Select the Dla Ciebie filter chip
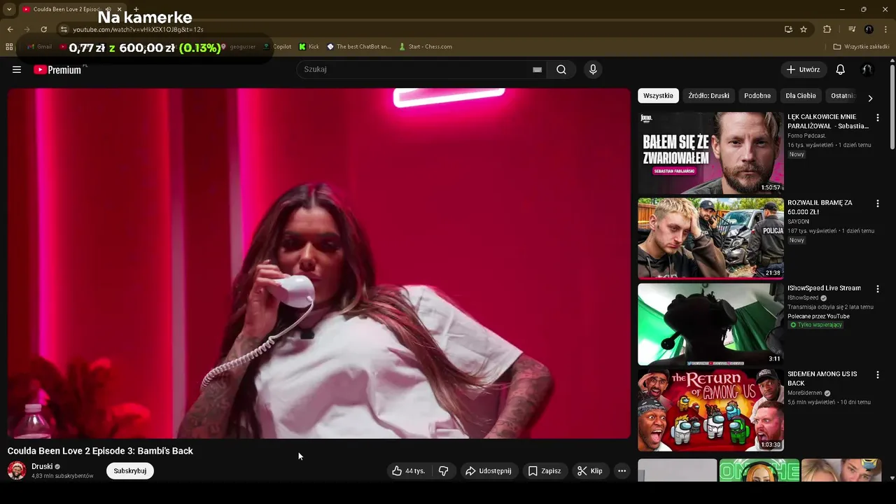The height and width of the screenshot is (504, 896). 801,96
